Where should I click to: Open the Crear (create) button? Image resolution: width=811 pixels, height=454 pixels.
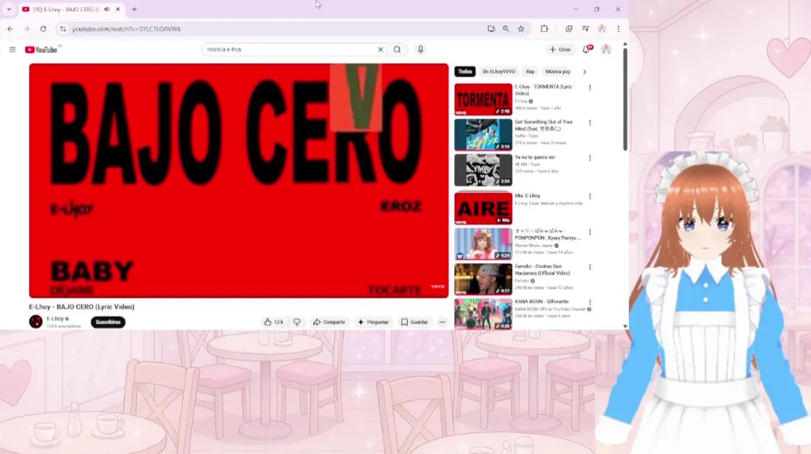(x=560, y=49)
